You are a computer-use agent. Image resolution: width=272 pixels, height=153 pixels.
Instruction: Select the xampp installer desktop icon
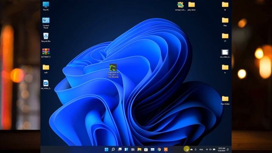point(180,6)
